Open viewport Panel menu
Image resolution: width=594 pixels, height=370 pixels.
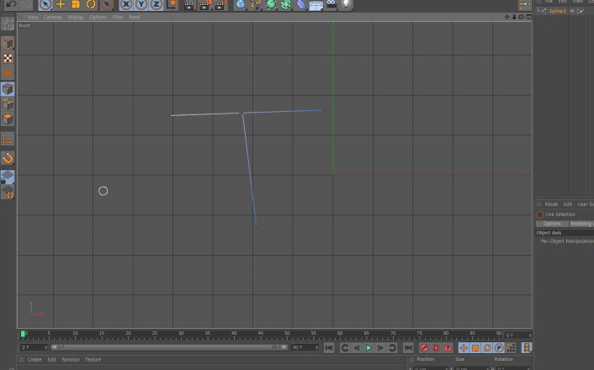(135, 17)
